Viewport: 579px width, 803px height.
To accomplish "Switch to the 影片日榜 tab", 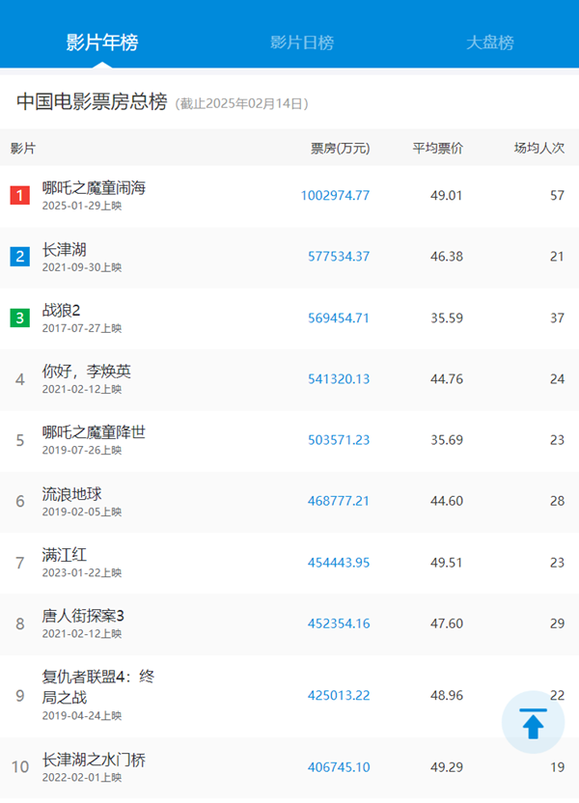I will coord(302,42).
